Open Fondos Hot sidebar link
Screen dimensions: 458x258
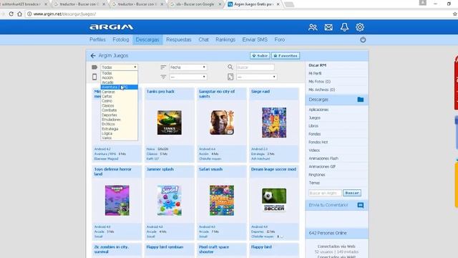click(318, 142)
